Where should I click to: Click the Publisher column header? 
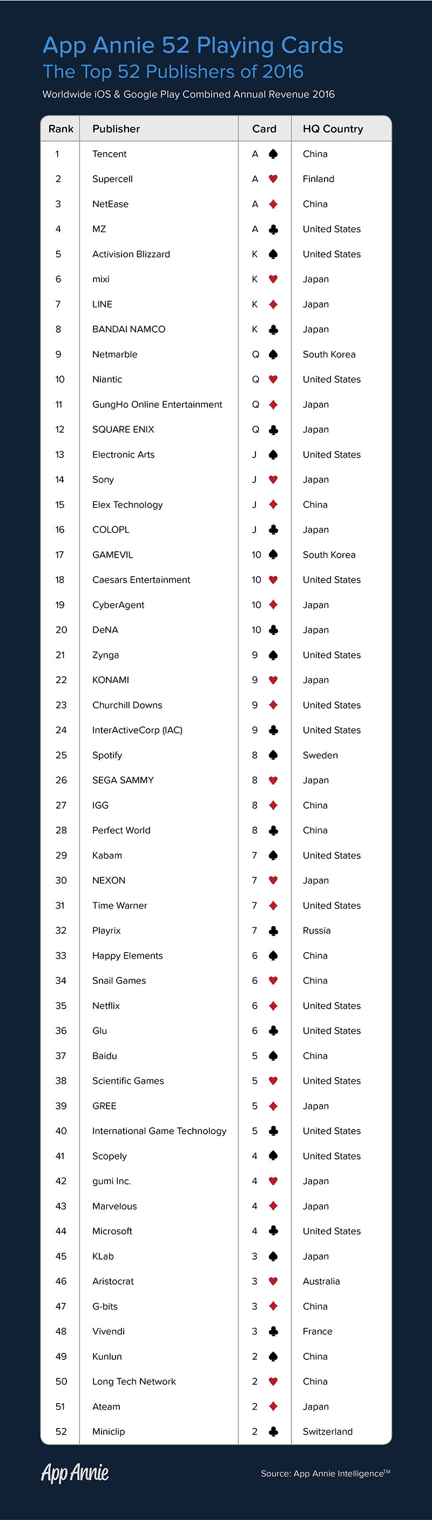pos(116,129)
